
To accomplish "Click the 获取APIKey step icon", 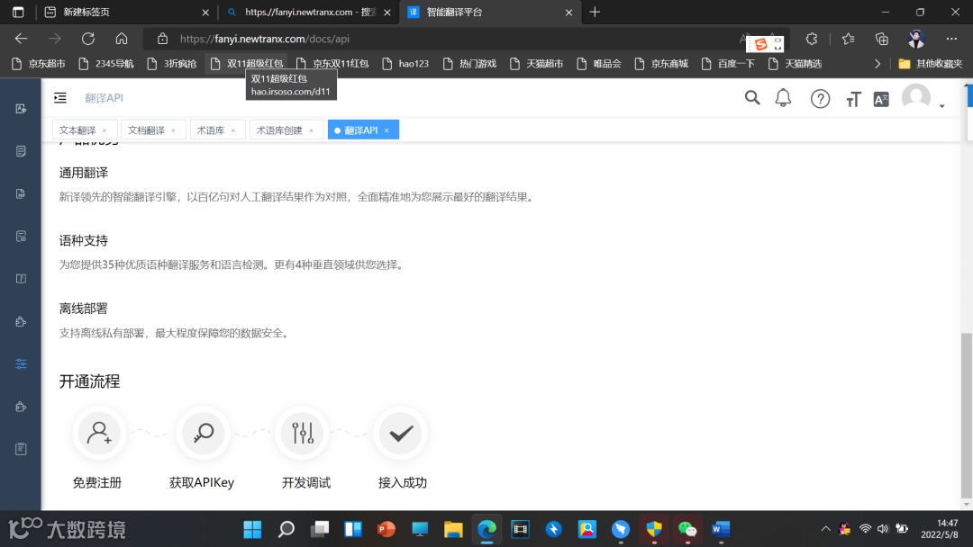I will pos(203,433).
